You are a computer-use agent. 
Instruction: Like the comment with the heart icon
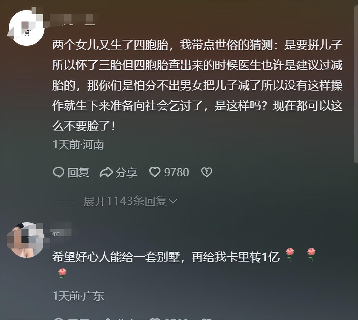click(155, 172)
